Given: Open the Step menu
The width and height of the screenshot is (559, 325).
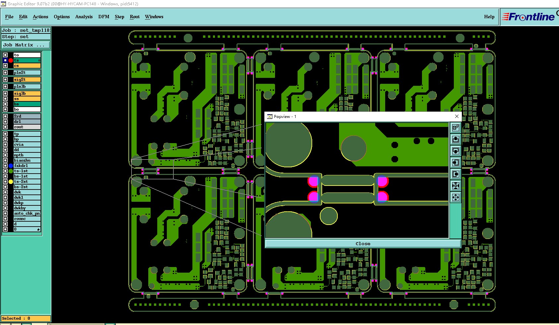Looking at the screenshot, I should pos(119,17).
